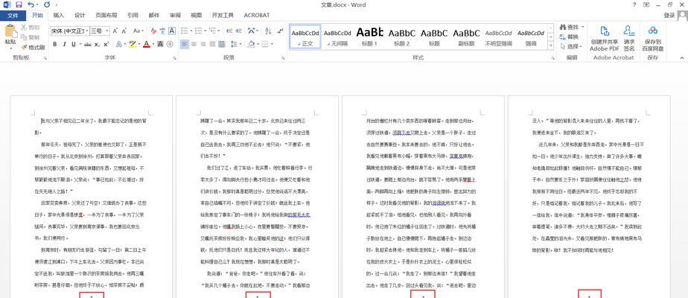Image resolution: width=688 pixels, height=298 pixels.
Task: Click the Cut (剪切) command
Action: click(31, 28)
